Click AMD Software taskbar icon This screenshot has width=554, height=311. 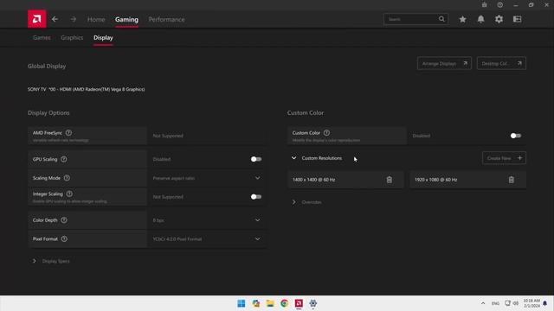299,303
